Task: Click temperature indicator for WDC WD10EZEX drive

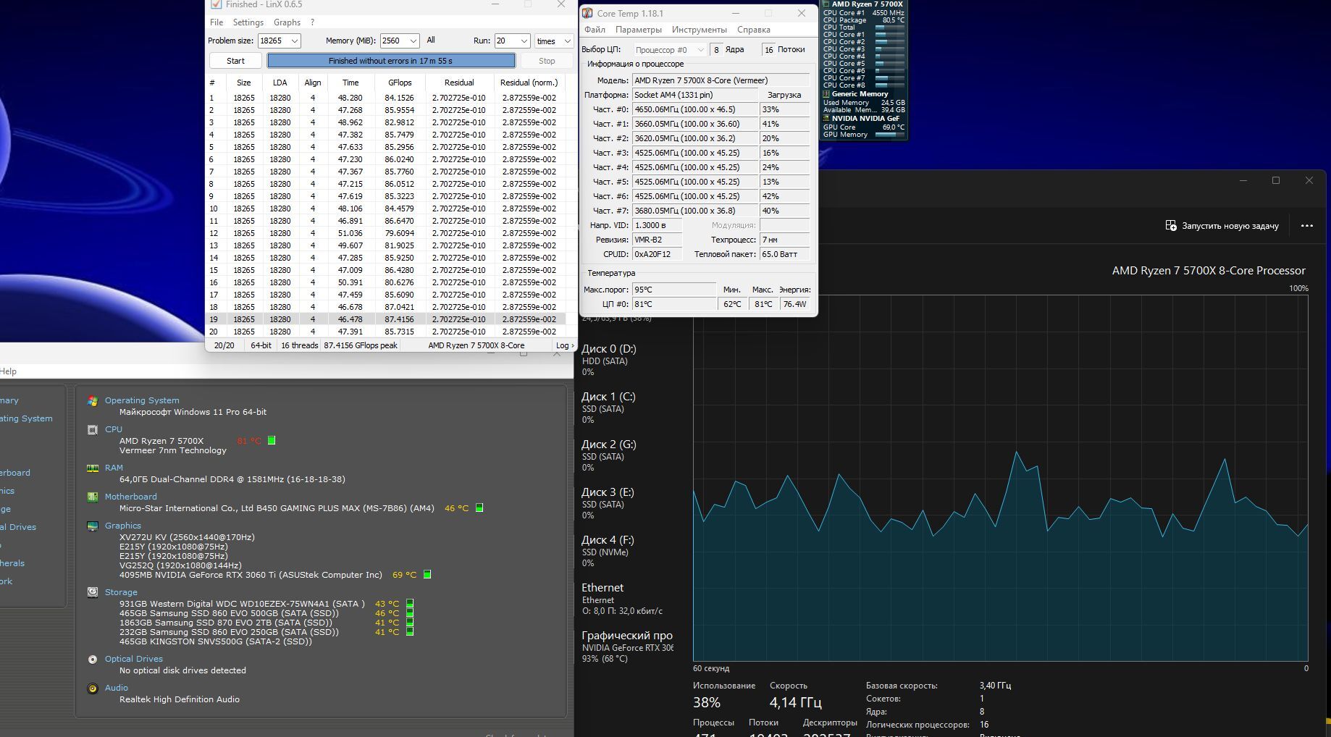Action: [x=409, y=603]
